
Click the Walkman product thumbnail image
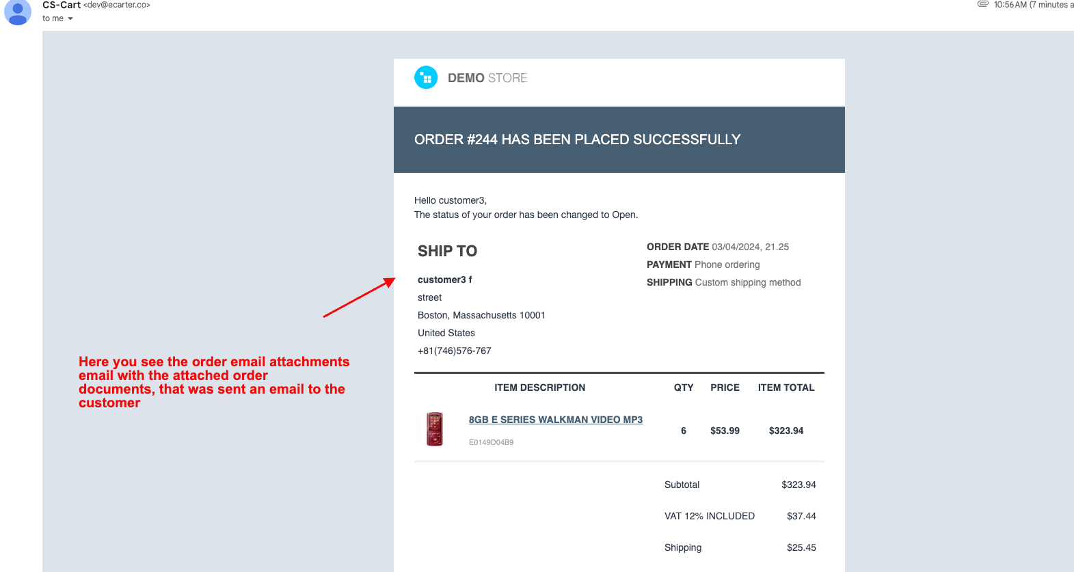tap(435, 429)
